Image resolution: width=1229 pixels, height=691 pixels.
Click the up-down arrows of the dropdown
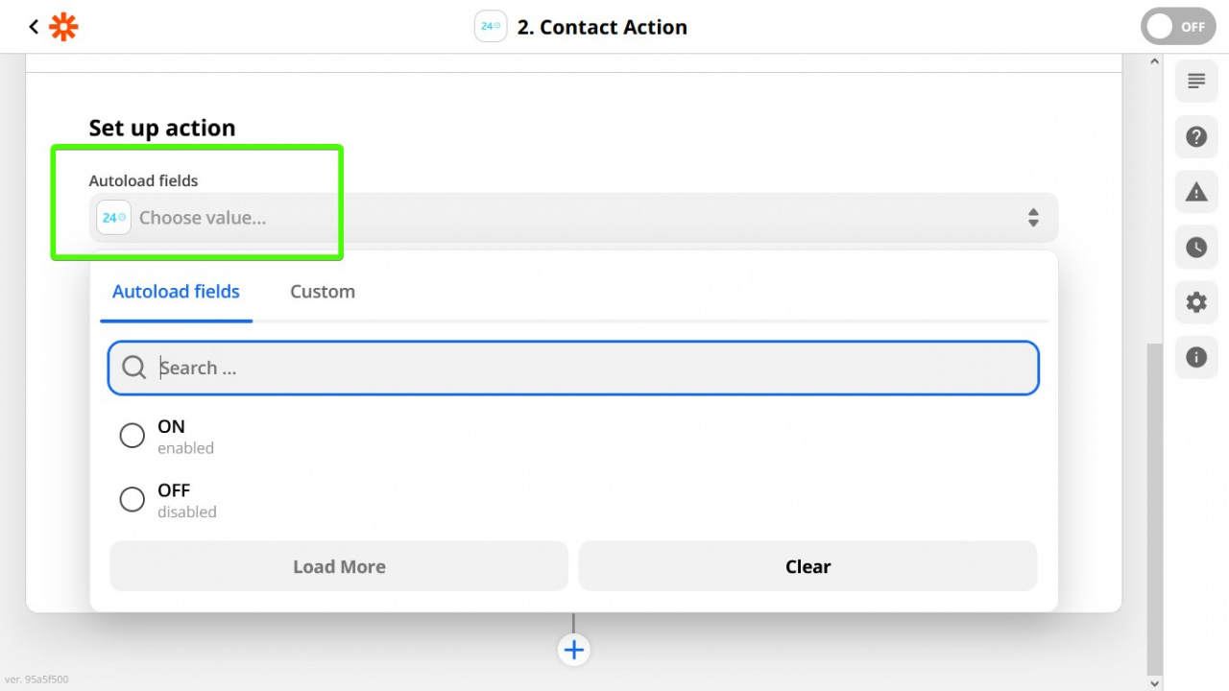1033,218
